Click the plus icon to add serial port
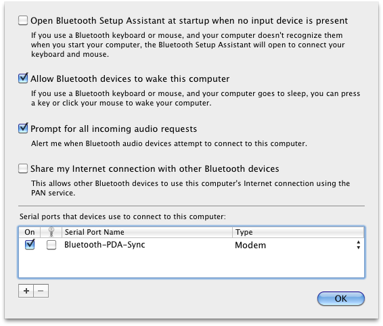 coord(26,291)
